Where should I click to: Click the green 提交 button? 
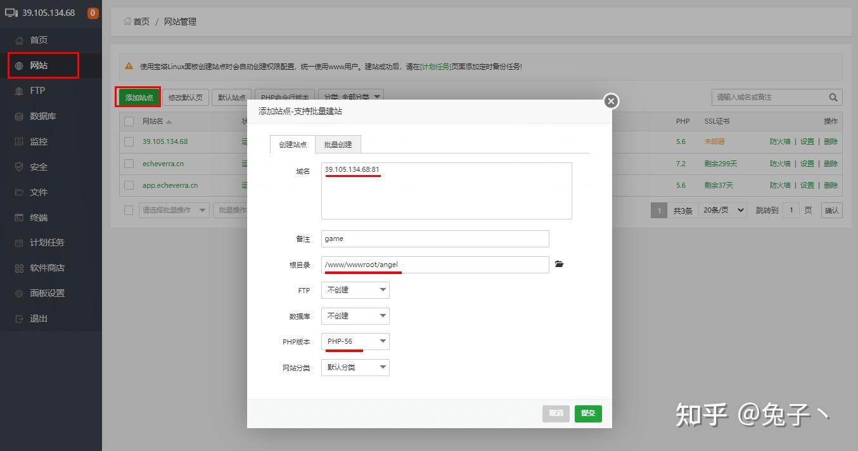[x=588, y=414]
